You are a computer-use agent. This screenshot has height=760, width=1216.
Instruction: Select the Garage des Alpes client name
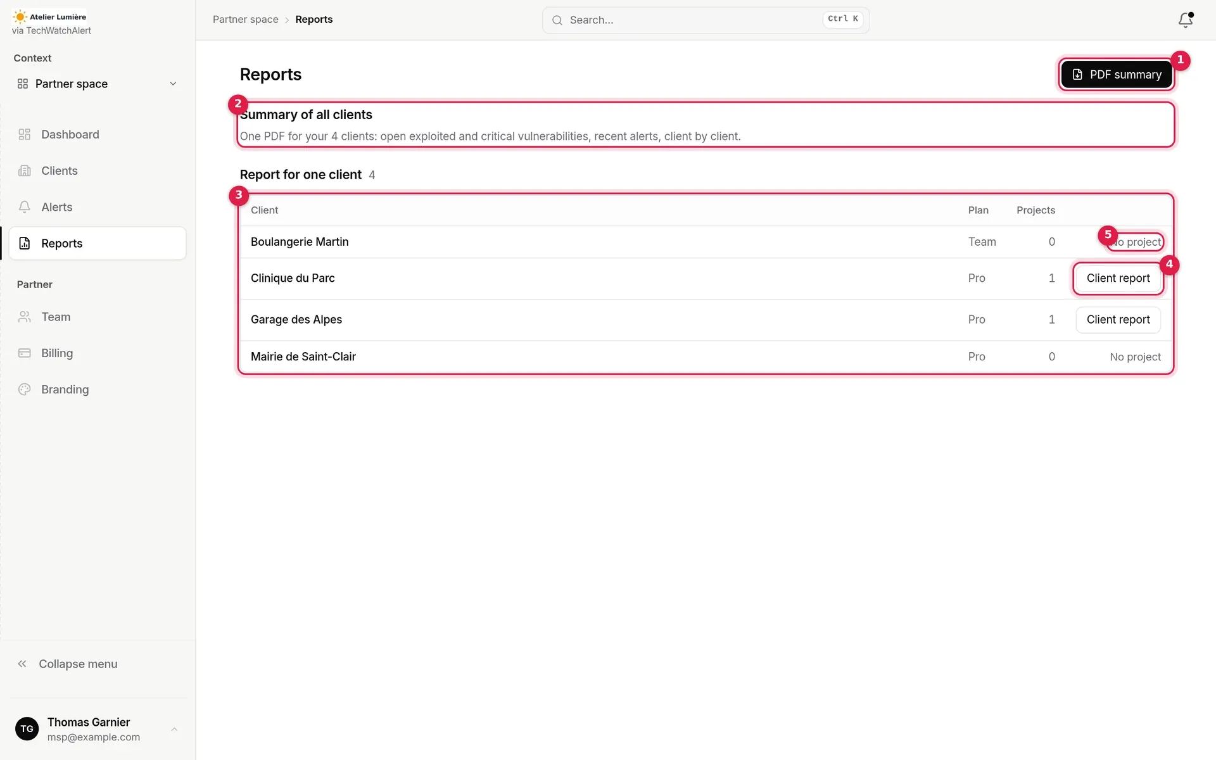(296, 320)
